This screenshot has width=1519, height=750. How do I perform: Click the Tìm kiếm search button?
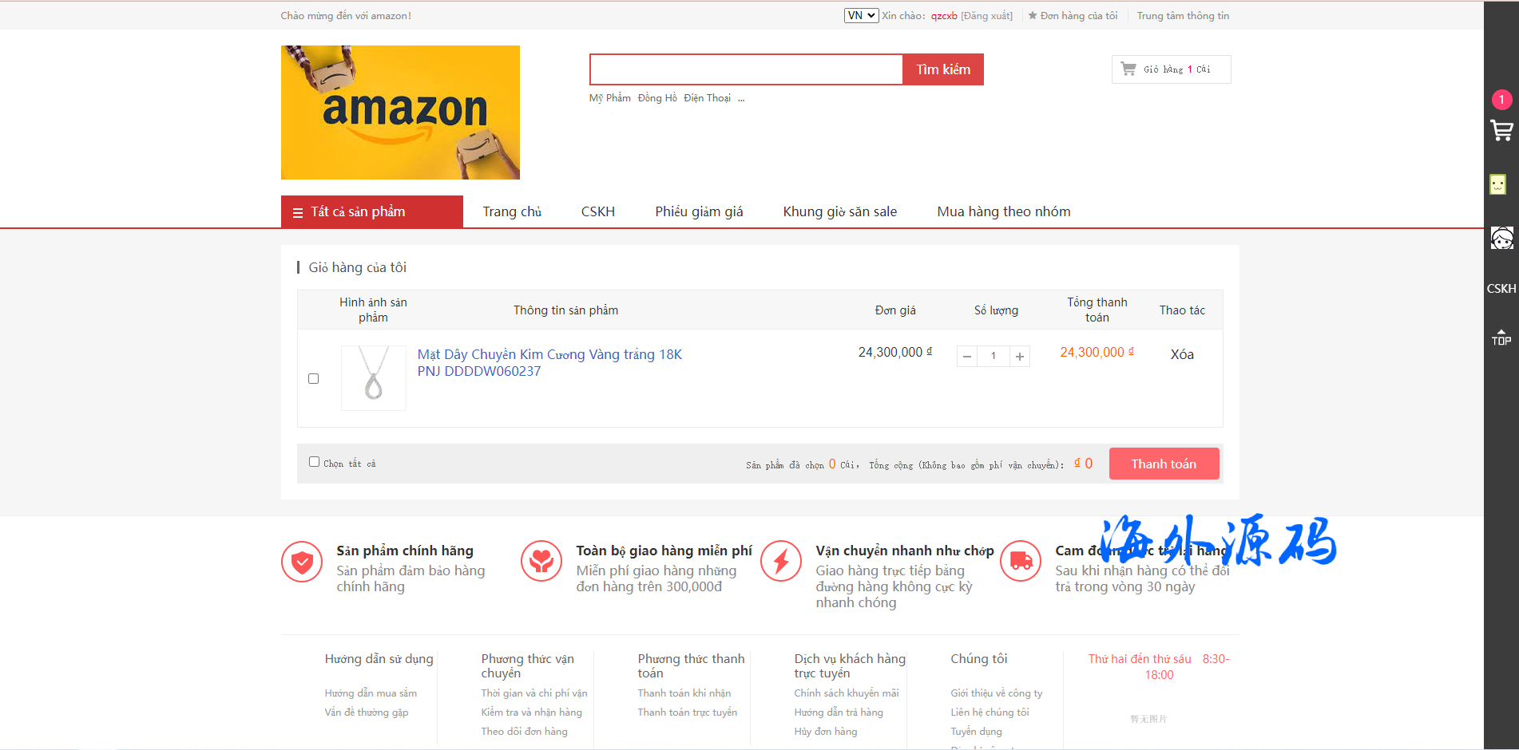[943, 69]
